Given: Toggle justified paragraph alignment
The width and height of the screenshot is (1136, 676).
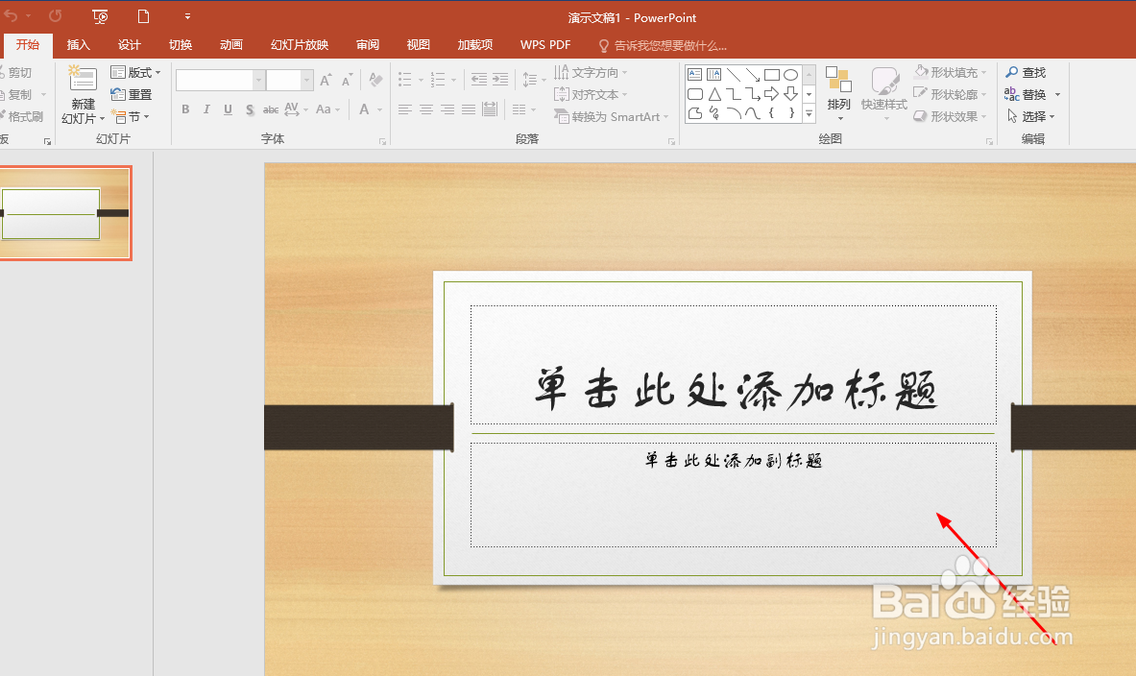Looking at the screenshot, I should (x=468, y=109).
